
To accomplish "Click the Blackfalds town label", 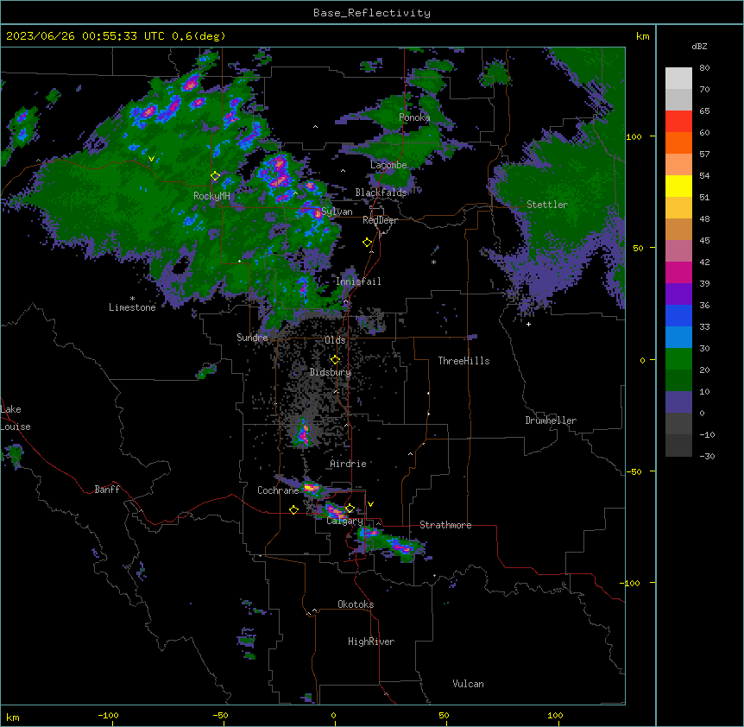I will pyautogui.click(x=381, y=193).
